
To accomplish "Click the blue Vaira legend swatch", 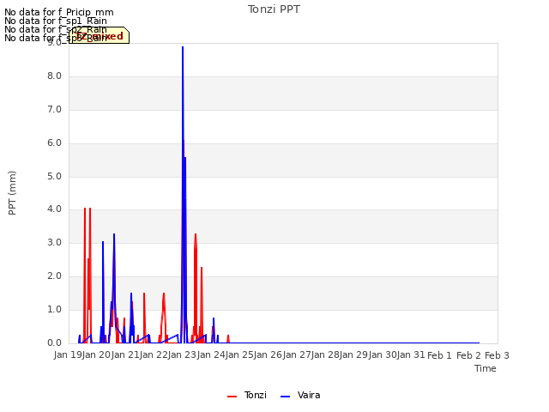I will tap(286, 397).
